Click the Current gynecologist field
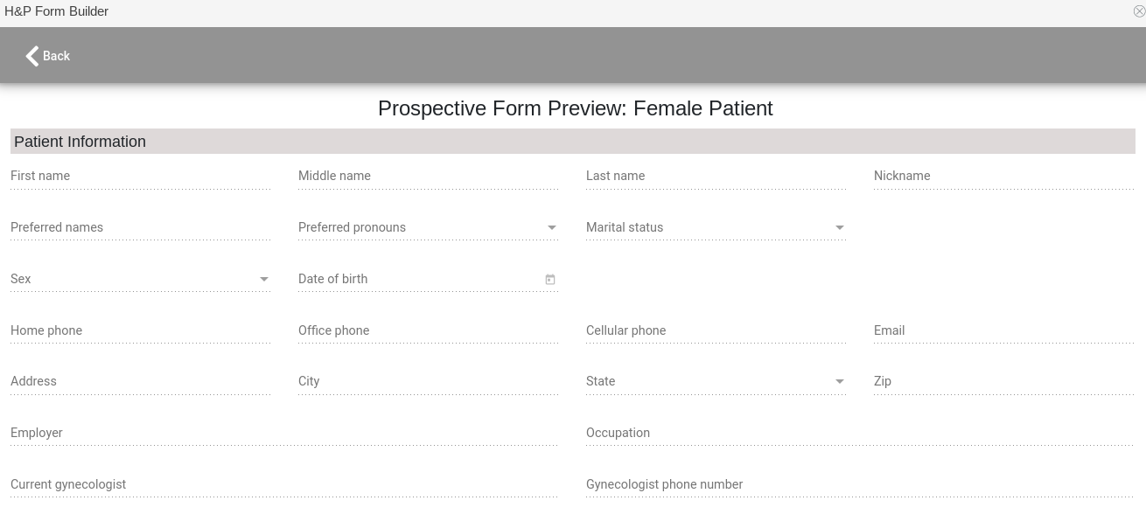This screenshot has width=1146, height=528. click(x=283, y=485)
